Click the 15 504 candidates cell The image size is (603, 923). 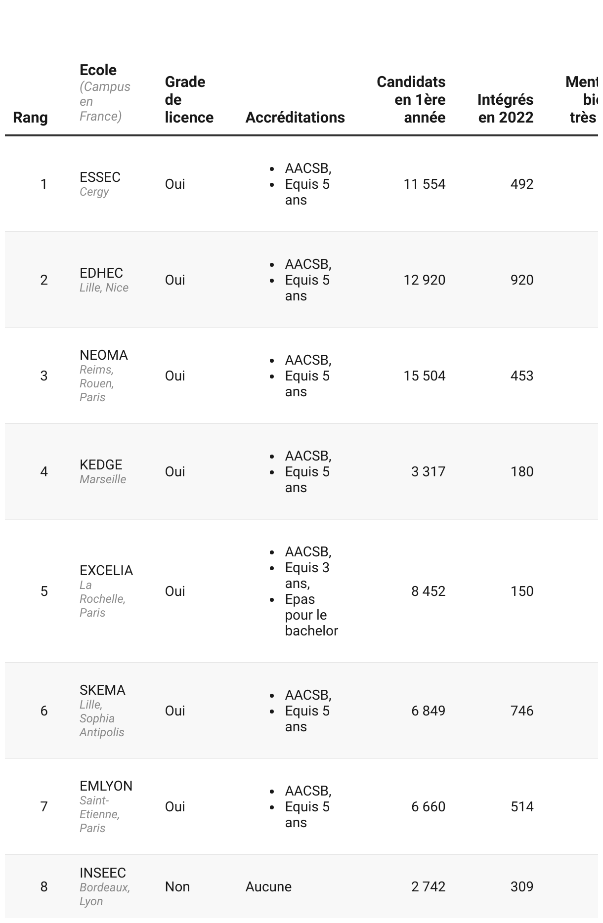click(x=424, y=376)
